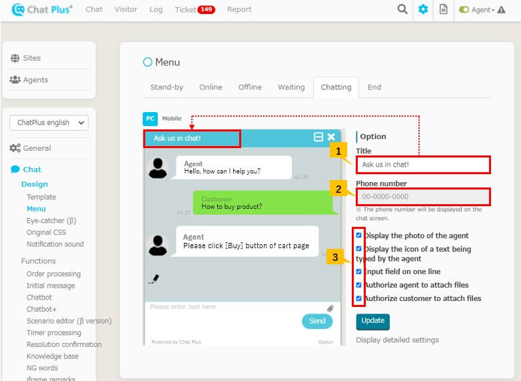
Task: Open Eye-catcher (β) settings
Action: coord(51,221)
